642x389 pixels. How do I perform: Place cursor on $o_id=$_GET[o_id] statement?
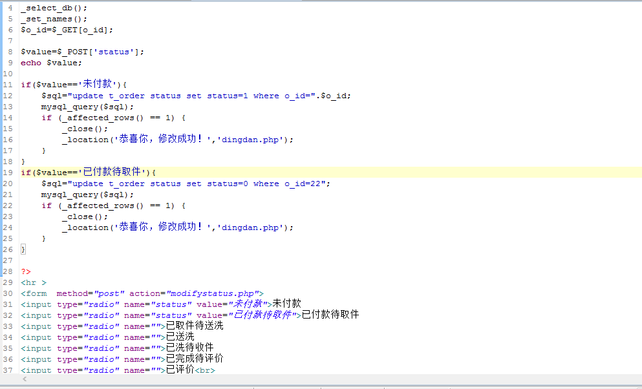click(67, 30)
